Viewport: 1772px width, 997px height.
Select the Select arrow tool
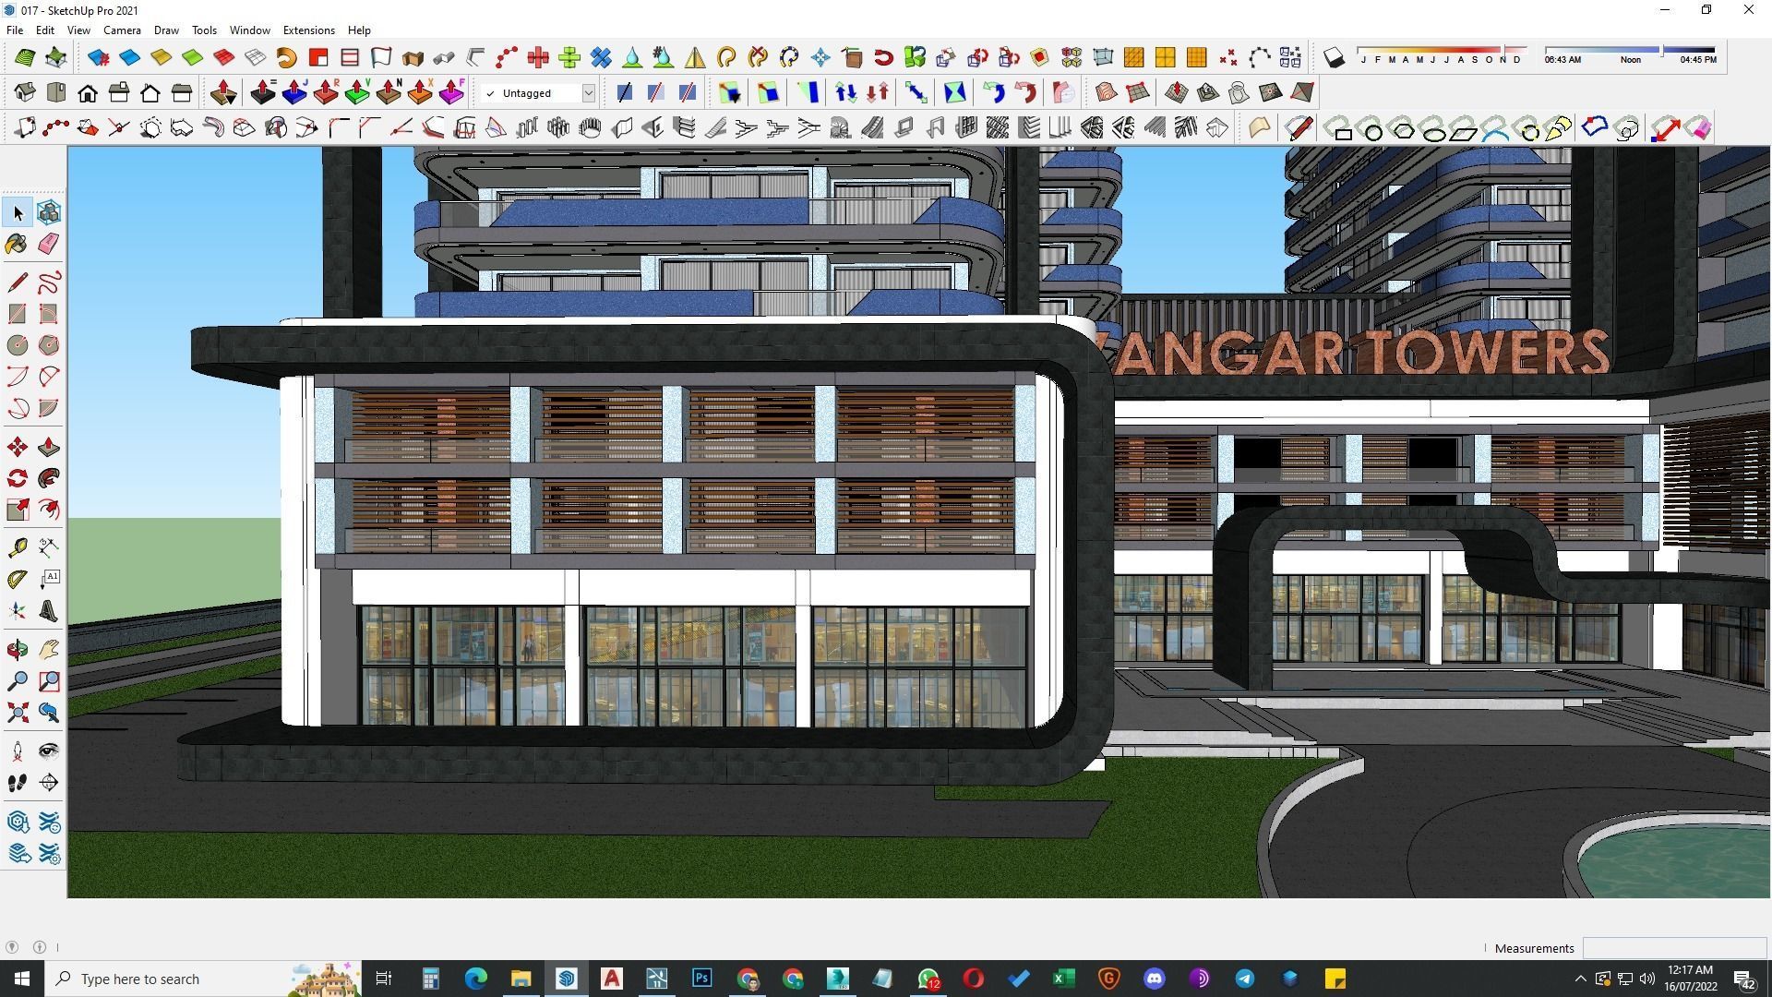point(18,213)
